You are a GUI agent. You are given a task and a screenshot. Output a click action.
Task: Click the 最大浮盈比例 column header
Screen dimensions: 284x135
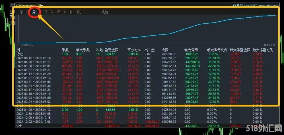[263, 50]
